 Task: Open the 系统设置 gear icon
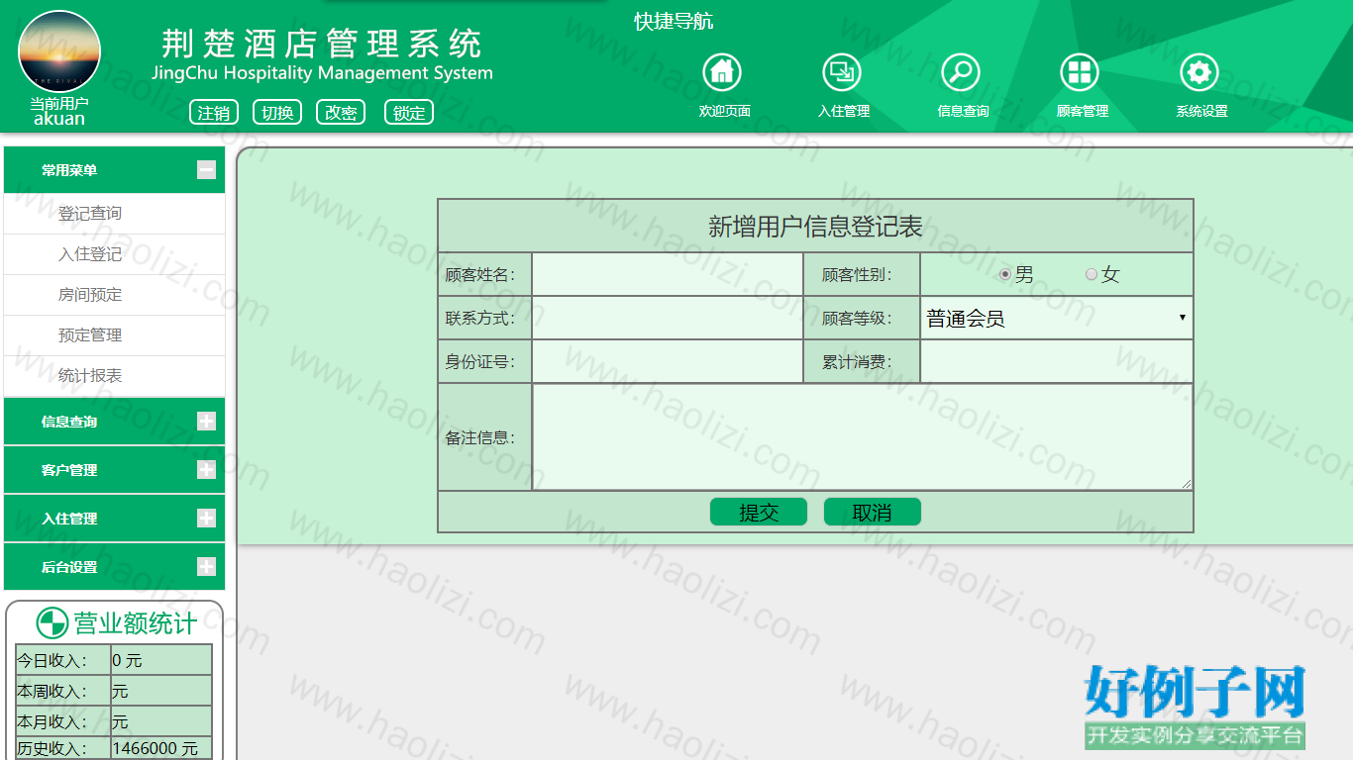[1199, 72]
